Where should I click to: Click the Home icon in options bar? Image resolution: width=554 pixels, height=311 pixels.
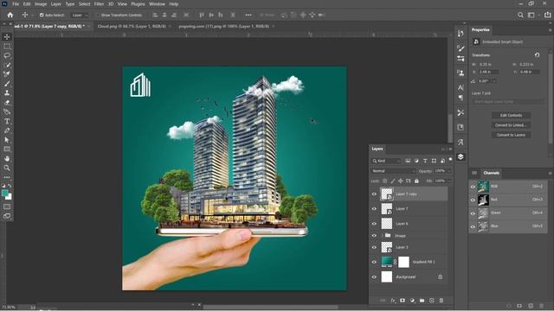coord(10,16)
